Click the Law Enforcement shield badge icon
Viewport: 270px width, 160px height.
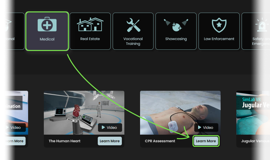point(219,25)
